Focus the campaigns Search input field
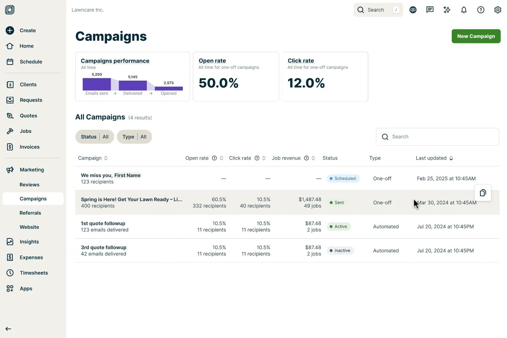Screen dimensions: 507x338 click(437, 137)
